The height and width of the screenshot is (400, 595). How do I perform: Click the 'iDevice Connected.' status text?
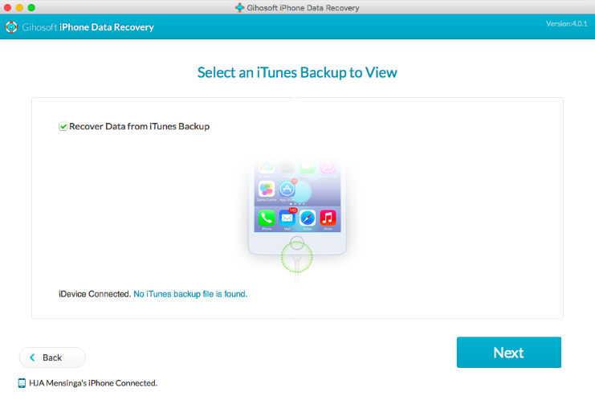(95, 294)
